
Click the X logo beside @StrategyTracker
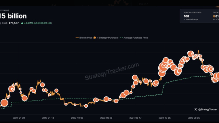(x=195, y=110)
